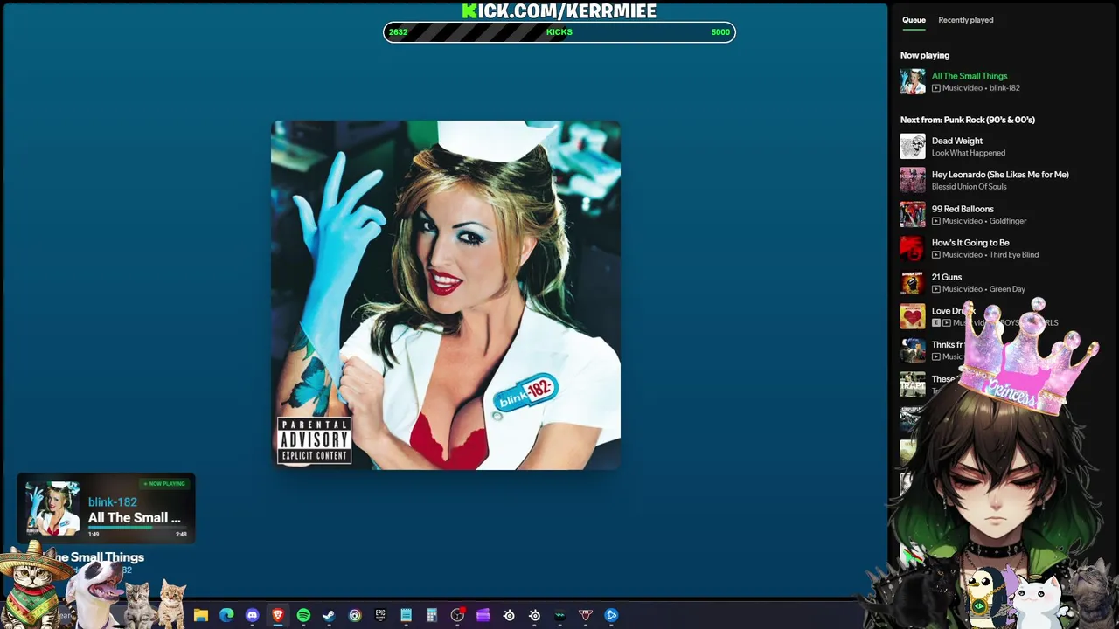Click the KICK.COM/KERRMIEE banner text
The width and height of the screenshot is (1119, 629).
(x=559, y=10)
